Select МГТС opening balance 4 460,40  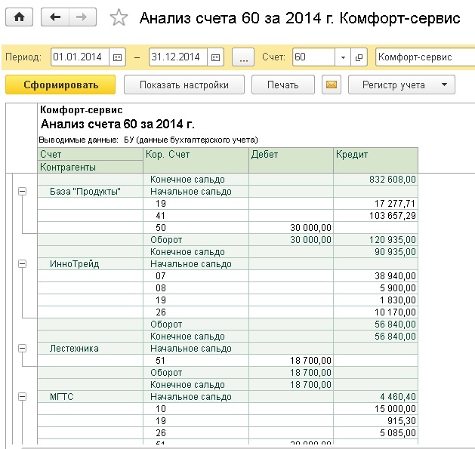pos(375,397)
